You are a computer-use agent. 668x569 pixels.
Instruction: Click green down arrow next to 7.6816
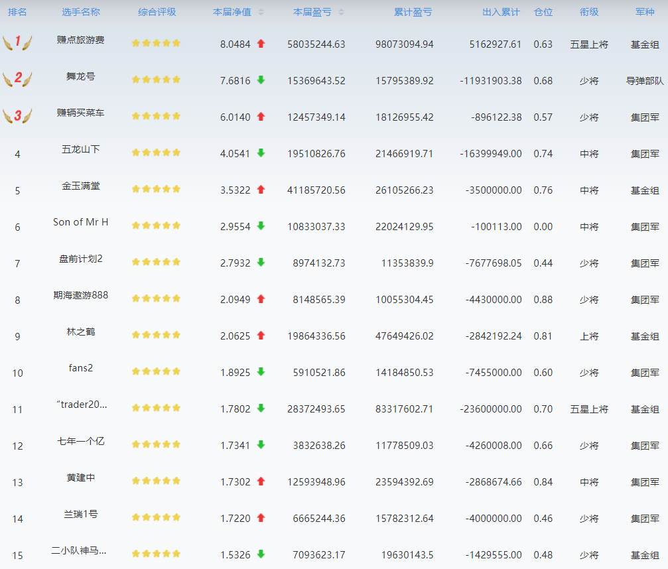click(261, 80)
